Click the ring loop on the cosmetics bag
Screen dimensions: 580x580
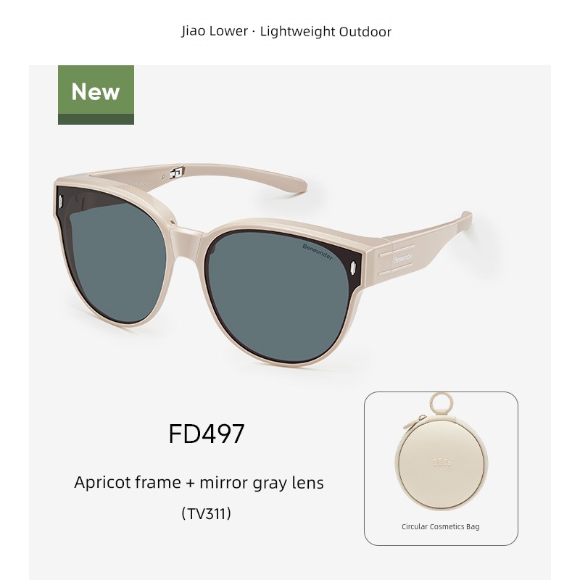[x=442, y=405]
